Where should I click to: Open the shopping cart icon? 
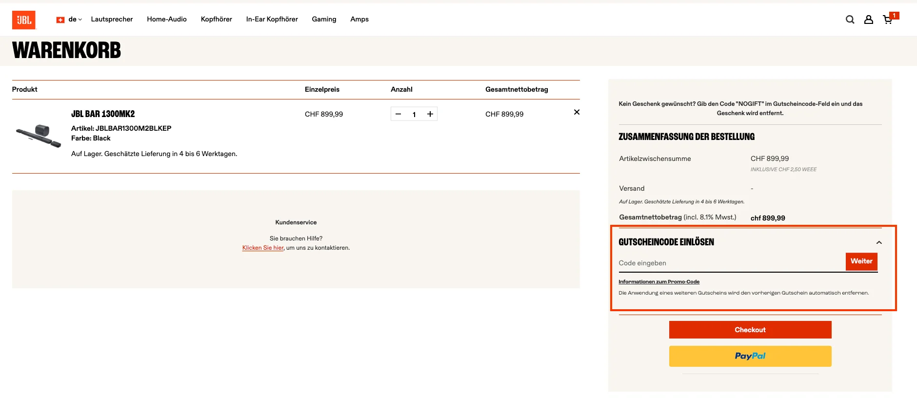(888, 20)
